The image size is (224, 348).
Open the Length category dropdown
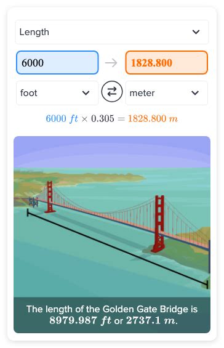pyautogui.click(x=112, y=32)
